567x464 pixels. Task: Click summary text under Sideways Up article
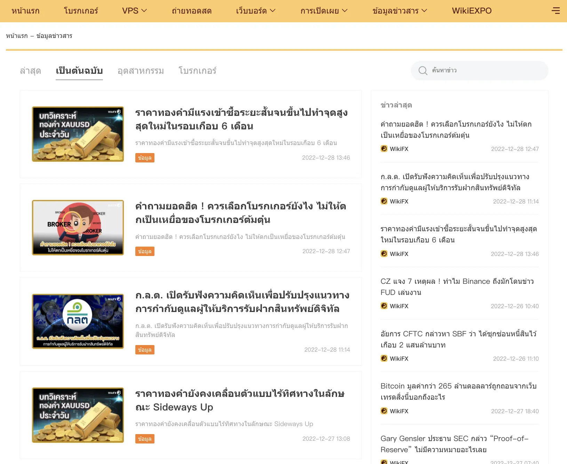tap(224, 424)
